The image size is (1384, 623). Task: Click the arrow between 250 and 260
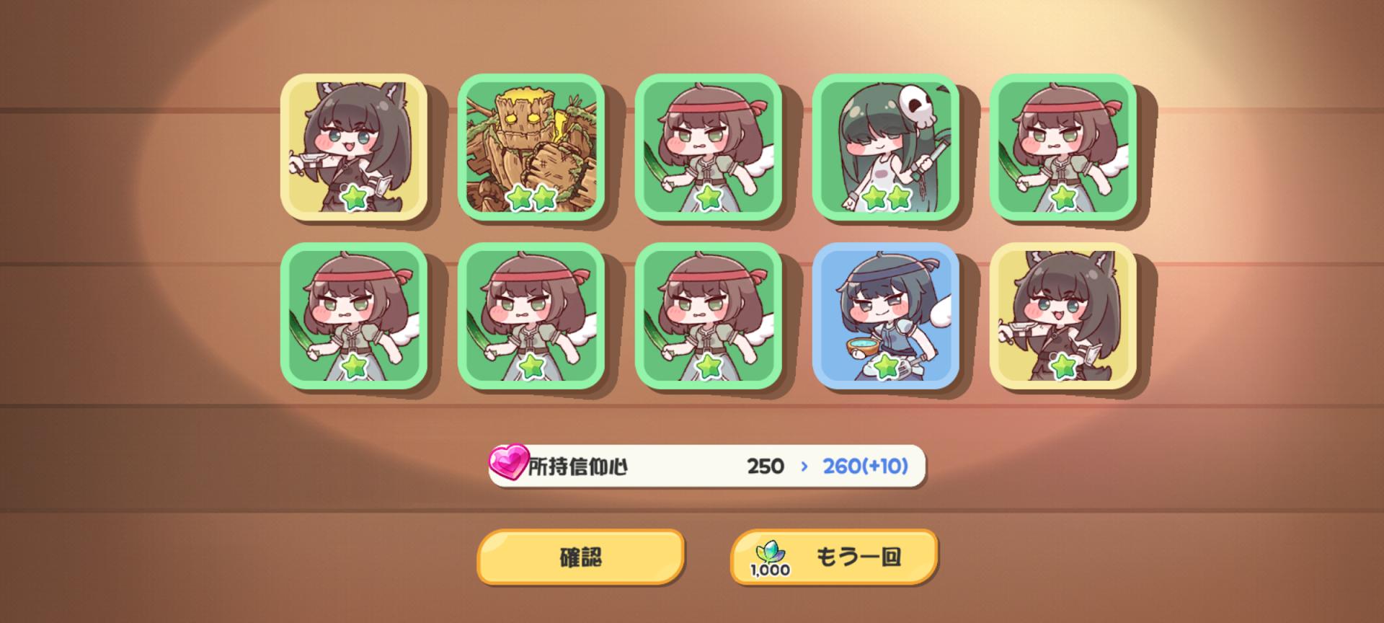[804, 467]
